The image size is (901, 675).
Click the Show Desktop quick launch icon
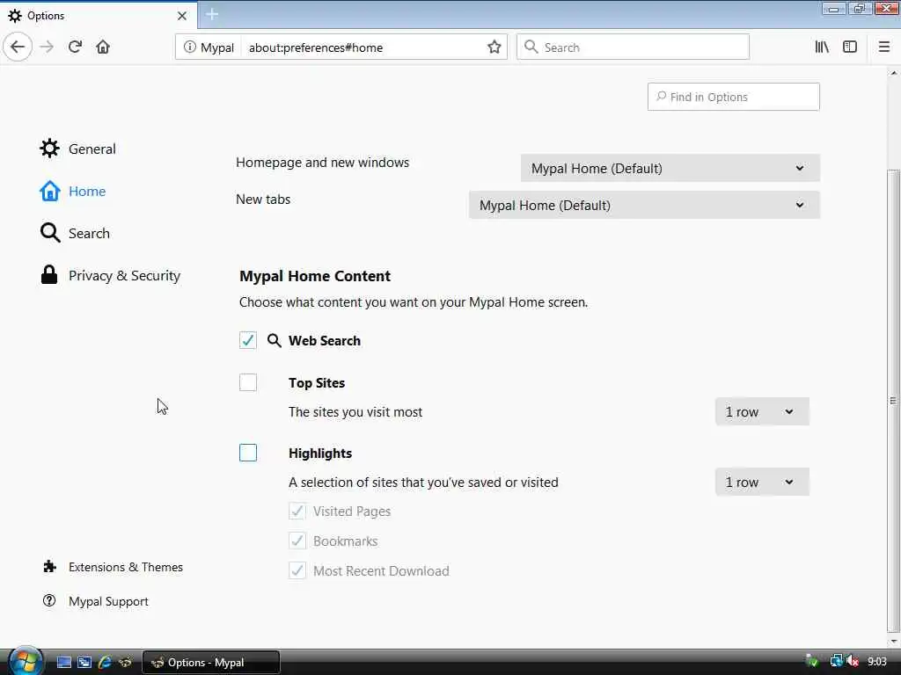coord(63,663)
